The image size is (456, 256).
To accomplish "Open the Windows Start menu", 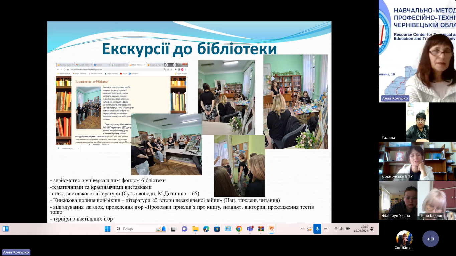I will tap(107, 229).
